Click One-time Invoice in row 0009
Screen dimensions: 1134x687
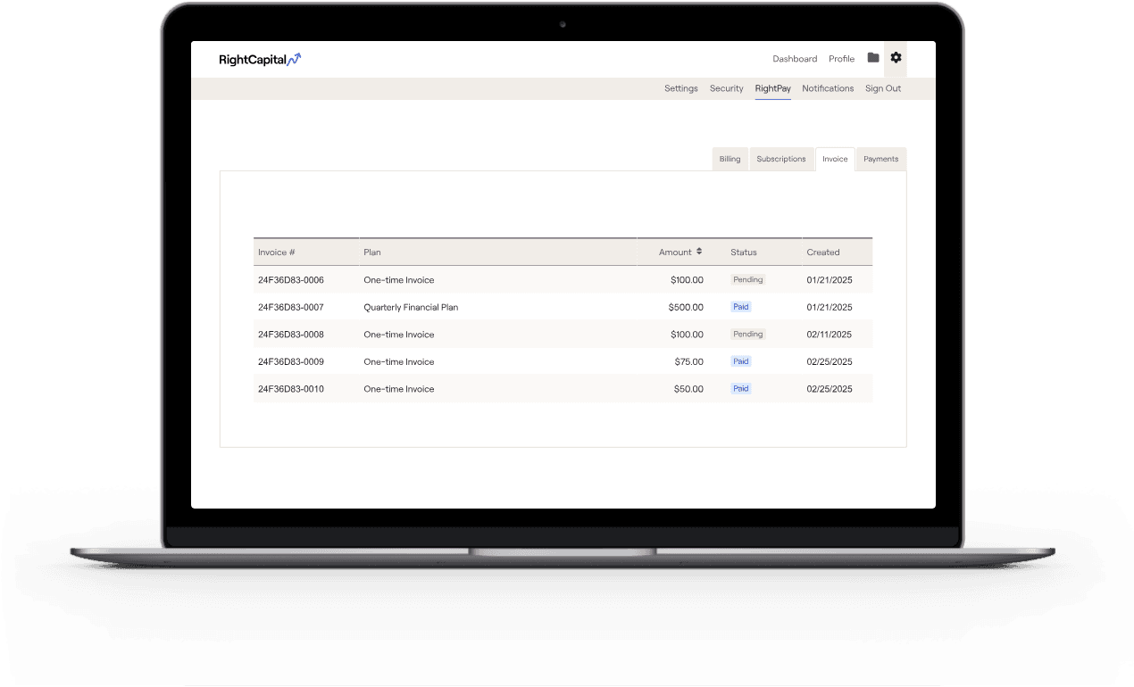[399, 362]
